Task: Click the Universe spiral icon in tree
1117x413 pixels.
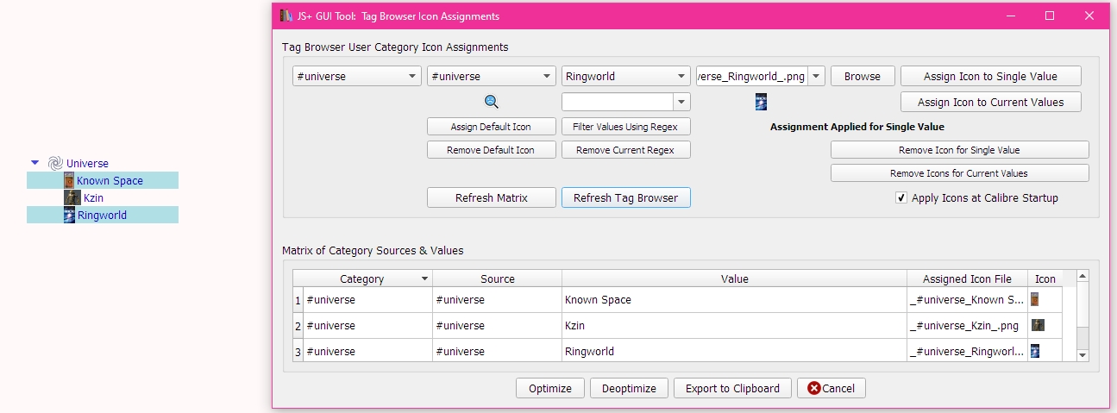Action: click(x=55, y=163)
